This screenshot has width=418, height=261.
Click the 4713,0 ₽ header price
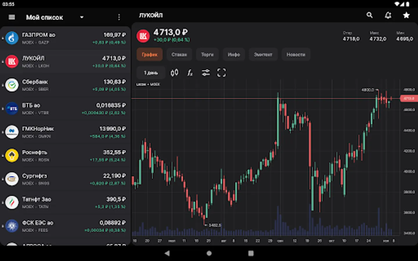(171, 32)
